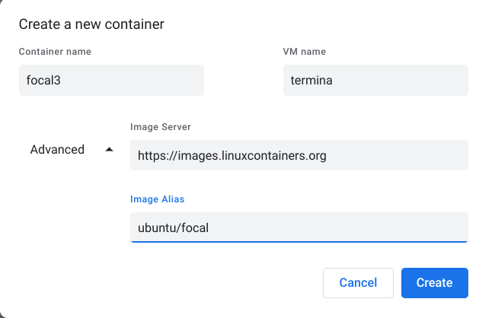Place cursor right after "ubuntu/focal"
The image size is (479, 318).
click(209, 227)
